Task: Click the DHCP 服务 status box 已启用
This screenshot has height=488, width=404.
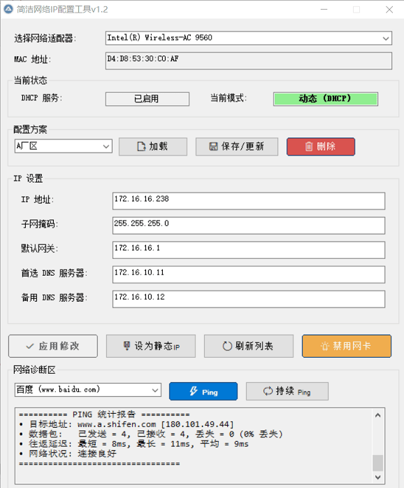Action: 147,99
